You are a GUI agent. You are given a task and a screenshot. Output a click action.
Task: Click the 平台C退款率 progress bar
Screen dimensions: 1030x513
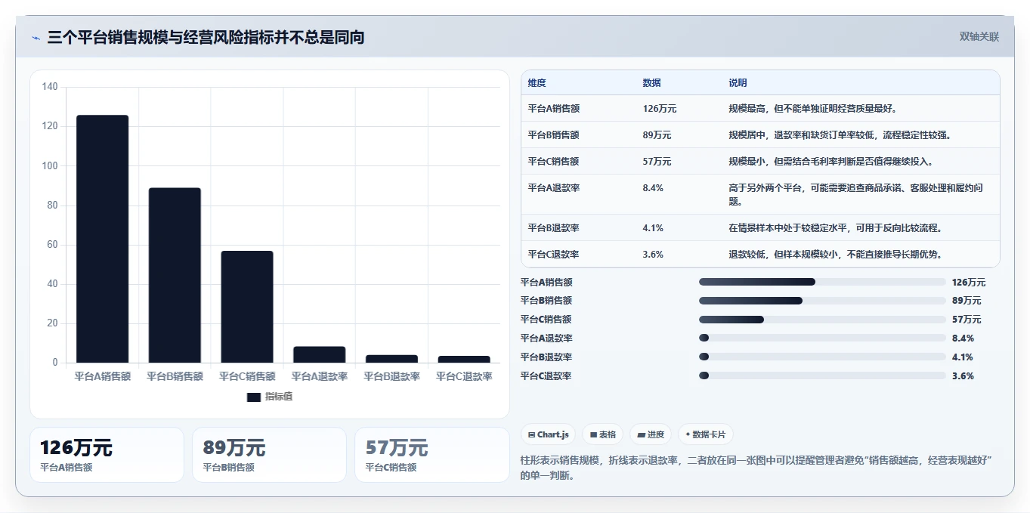[822, 375]
